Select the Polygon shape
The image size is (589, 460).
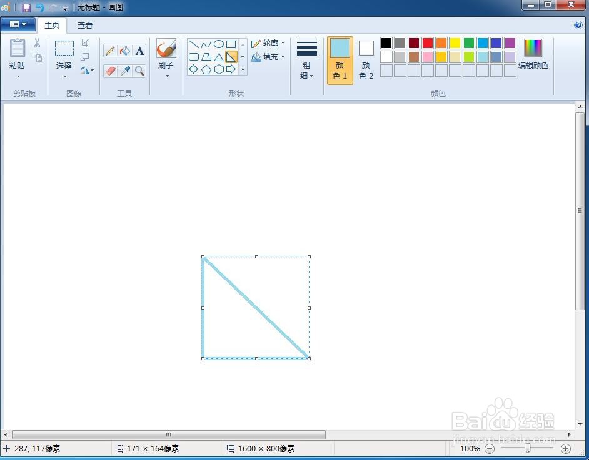click(206, 57)
